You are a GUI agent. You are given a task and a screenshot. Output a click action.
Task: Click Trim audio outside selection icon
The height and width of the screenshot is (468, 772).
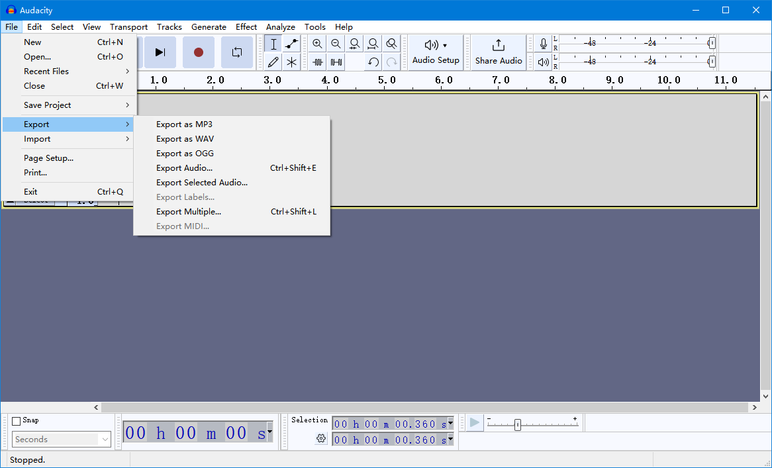coord(318,62)
